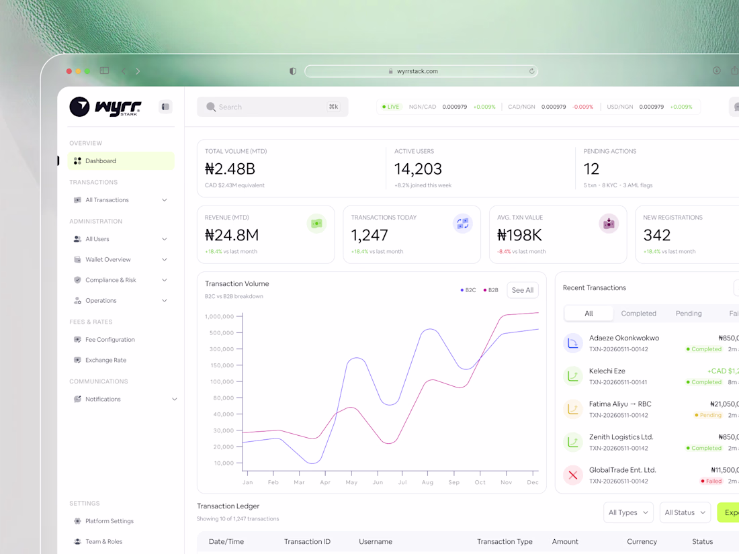Screen dimensions: 739x554
Task: Click the browser sidebar toggle icon
Action: (105, 71)
